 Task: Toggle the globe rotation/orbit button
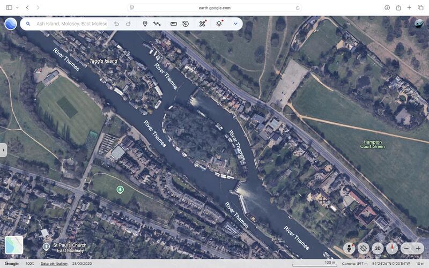tap(364, 248)
